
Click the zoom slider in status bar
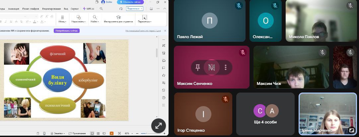tap(144, 133)
